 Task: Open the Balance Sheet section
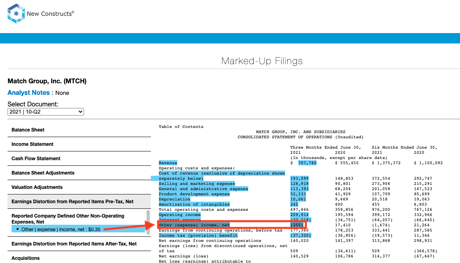[x=79, y=130]
